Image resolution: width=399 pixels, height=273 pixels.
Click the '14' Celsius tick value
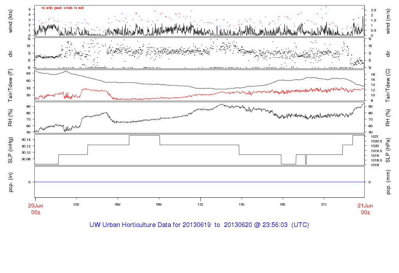point(373,85)
